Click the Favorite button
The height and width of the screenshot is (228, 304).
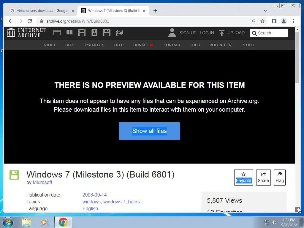(x=243, y=178)
